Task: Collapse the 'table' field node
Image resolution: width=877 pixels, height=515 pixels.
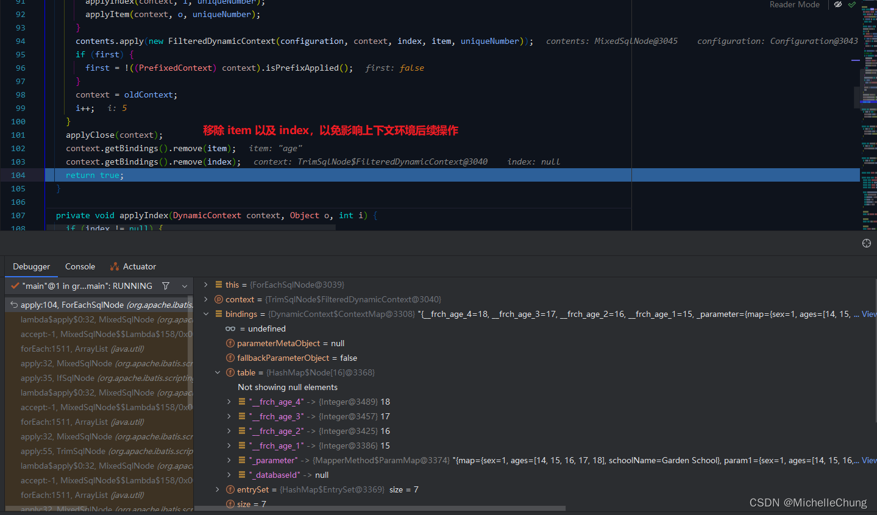Action: [x=218, y=372]
